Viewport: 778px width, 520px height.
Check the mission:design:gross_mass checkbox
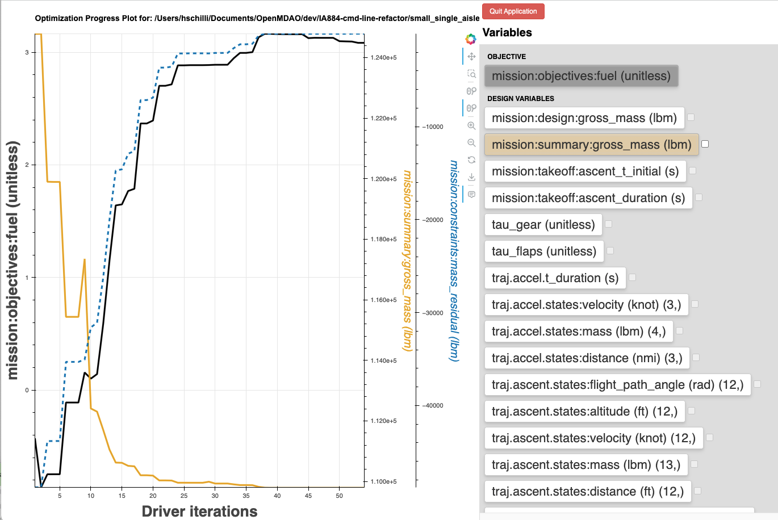(x=691, y=118)
